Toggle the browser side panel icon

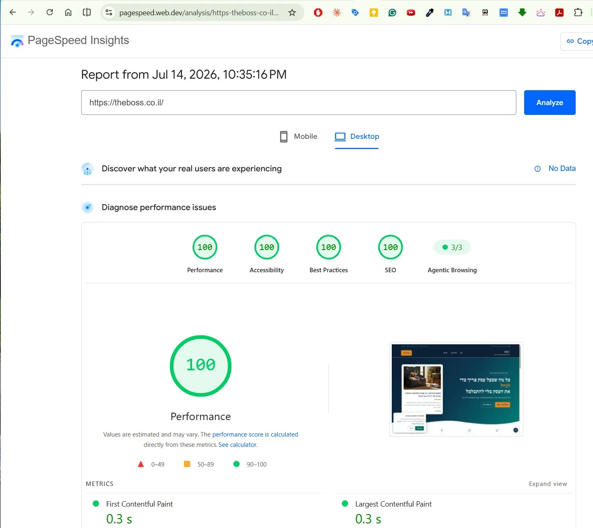point(87,12)
